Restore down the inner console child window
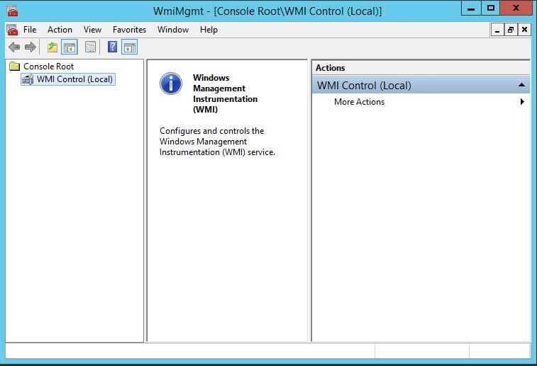The width and height of the screenshot is (537, 366). click(511, 30)
